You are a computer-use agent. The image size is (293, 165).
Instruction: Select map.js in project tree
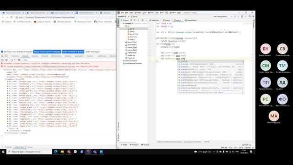[132, 39]
